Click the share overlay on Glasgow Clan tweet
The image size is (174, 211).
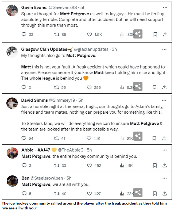[138, 86]
